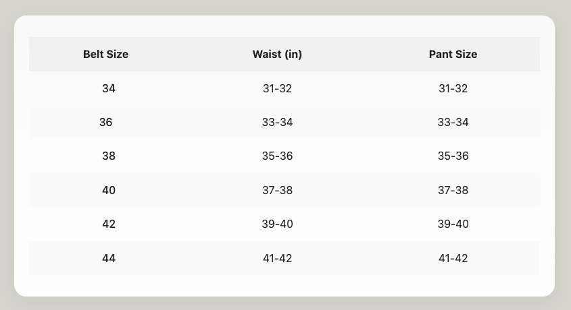Select belt size 36 cell
The width and height of the screenshot is (571, 310).
coord(106,123)
